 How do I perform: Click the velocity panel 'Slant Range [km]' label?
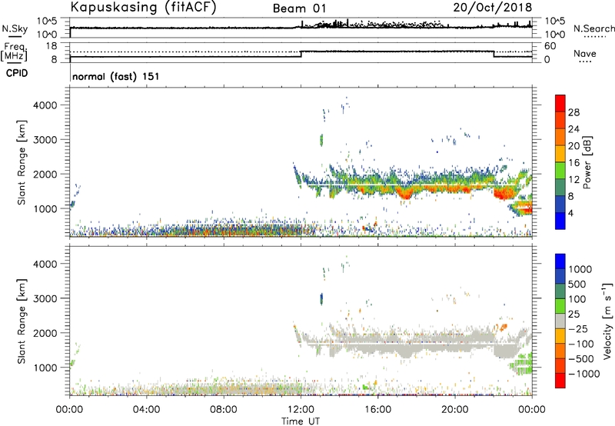[x=22, y=321]
